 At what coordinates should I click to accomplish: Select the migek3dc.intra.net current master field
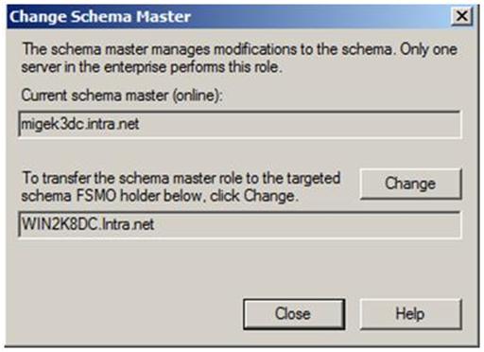240,124
